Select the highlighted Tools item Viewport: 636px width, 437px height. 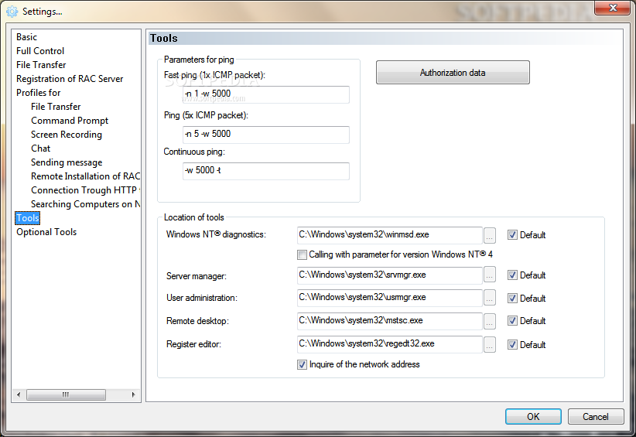pos(28,218)
